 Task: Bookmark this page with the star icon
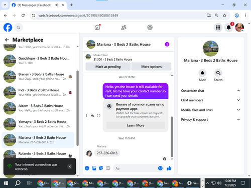click(224, 16)
